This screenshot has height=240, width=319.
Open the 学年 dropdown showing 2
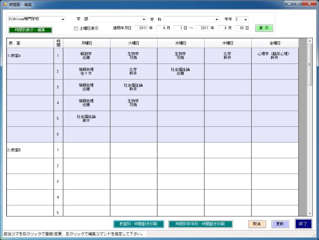(245, 20)
